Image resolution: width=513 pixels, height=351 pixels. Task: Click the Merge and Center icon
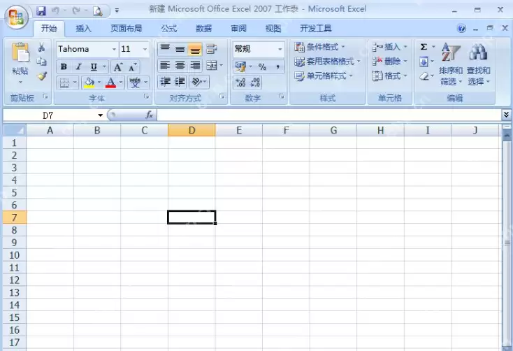click(x=211, y=66)
